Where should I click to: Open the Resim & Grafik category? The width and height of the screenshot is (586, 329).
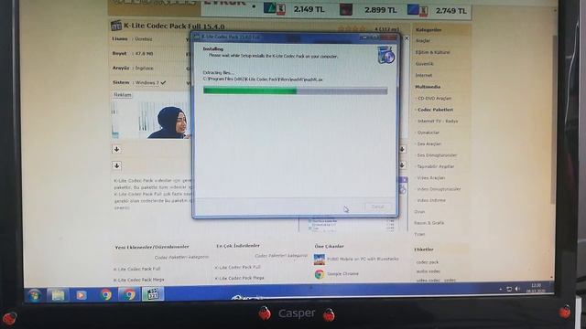pos(429,223)
